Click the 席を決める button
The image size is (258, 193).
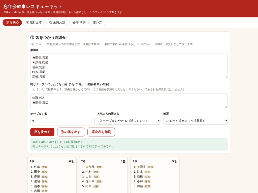[42, 132]
